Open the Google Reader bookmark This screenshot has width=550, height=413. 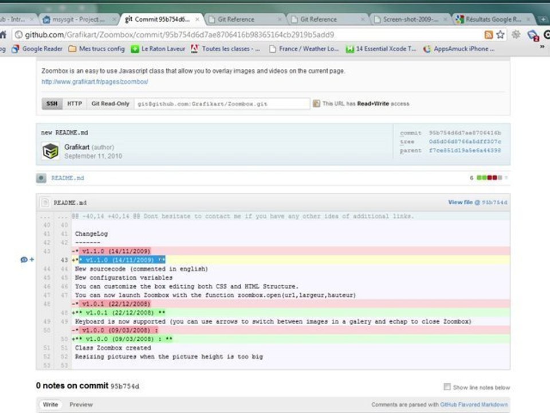(x=37, y=49)
